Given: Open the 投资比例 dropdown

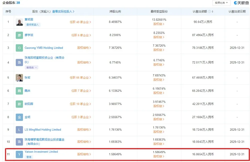Looking at the screenshot, I should (221, 3).
